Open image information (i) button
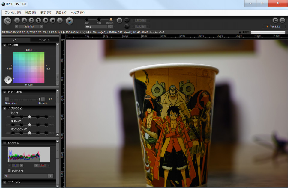Screen dimensions: 288x188 pyautogui.click(x=17, y=20)
